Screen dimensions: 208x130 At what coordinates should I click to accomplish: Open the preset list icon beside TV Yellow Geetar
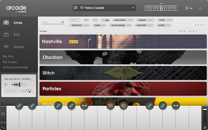click(76, 8)
